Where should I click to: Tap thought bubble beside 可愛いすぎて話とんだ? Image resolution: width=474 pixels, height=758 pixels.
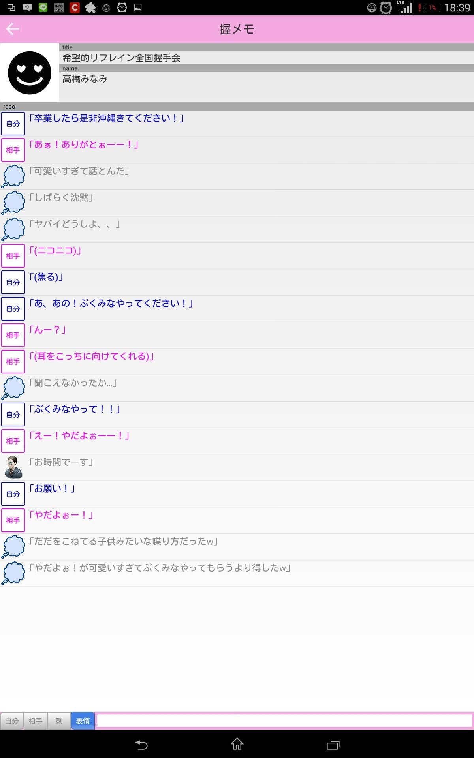13,176
